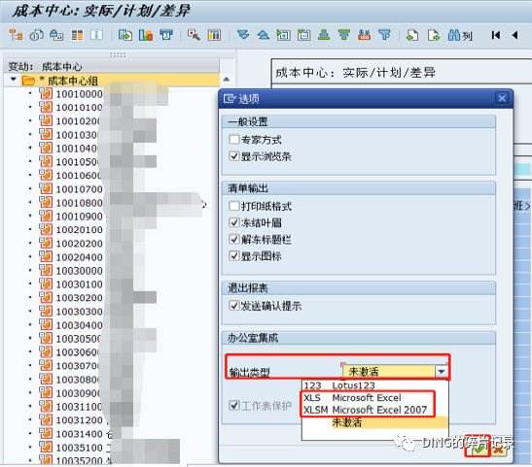Image resolution: width=532 pixels, height=467 pixels.
Task: Uncheck the 发送确认提示 checkbox
Action: (234, 306)
